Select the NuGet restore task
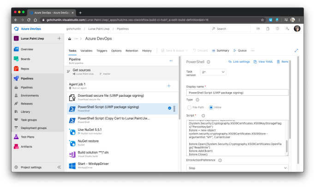Image resolution: width=315 pixels, height=187 pixels. coord(123,143)
